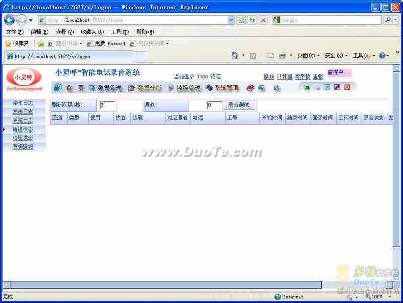Image resolution: width=403 pixels, height=303 pixels.
Task: Click the browser Back arrow button
Action: [x=9, y=20]
